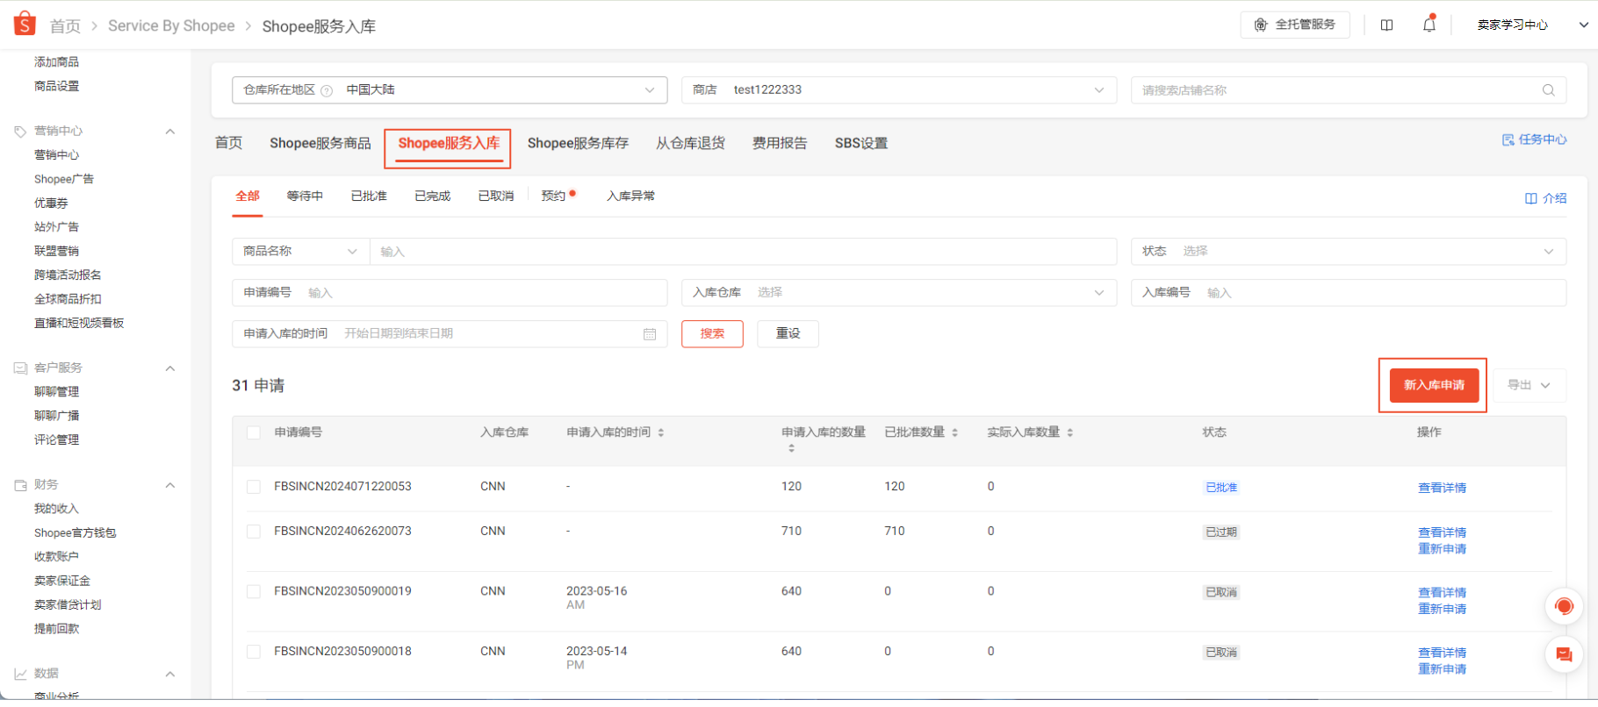
Task: Open the 商店 test1222333 dropdown
Action: click(x=899, y=89)
